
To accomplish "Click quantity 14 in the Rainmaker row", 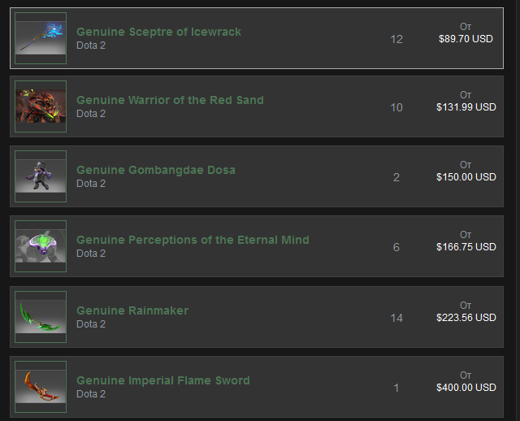I will click(x=396, y=318).
